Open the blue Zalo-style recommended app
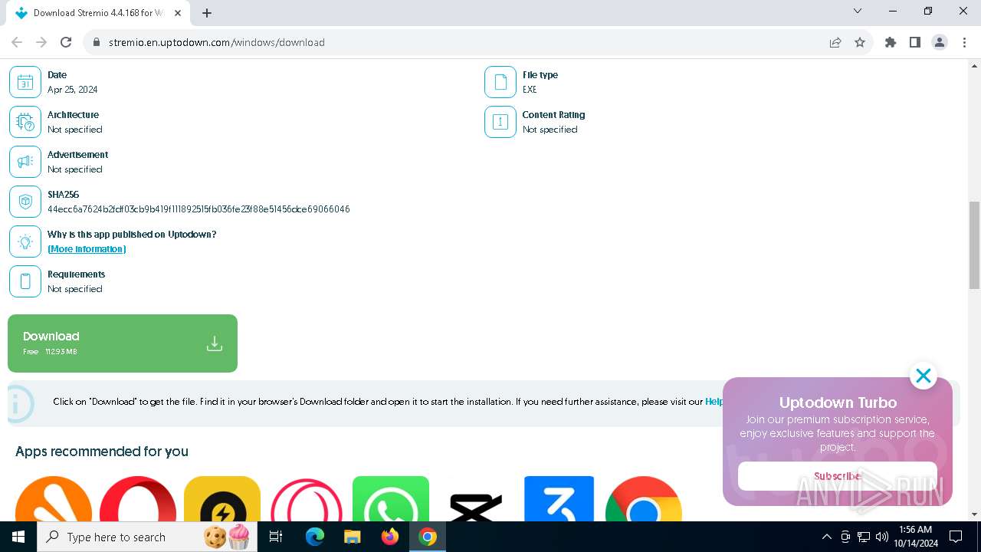Image resolution: width=981 pixels, height=552 pixels. pos(559,499)
